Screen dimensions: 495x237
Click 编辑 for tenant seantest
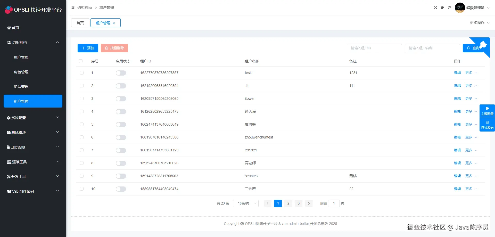pyautogui.click(x=457, y=176)
